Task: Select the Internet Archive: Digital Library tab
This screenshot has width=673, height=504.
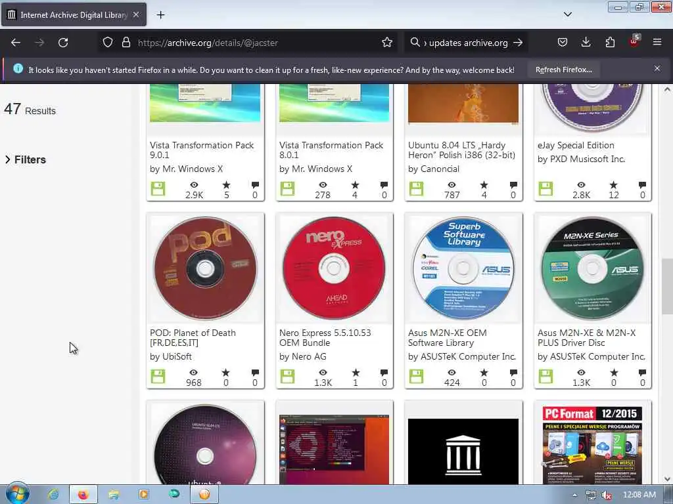Action: click(74, 14)
